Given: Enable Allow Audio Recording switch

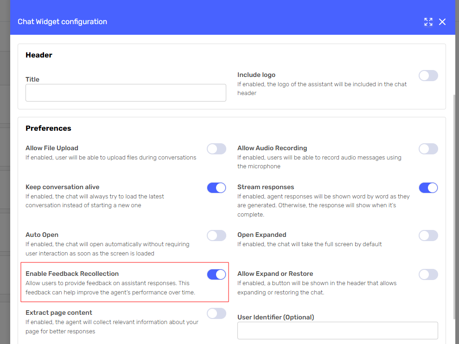Looking at the screenshot, I should [428, 149].
